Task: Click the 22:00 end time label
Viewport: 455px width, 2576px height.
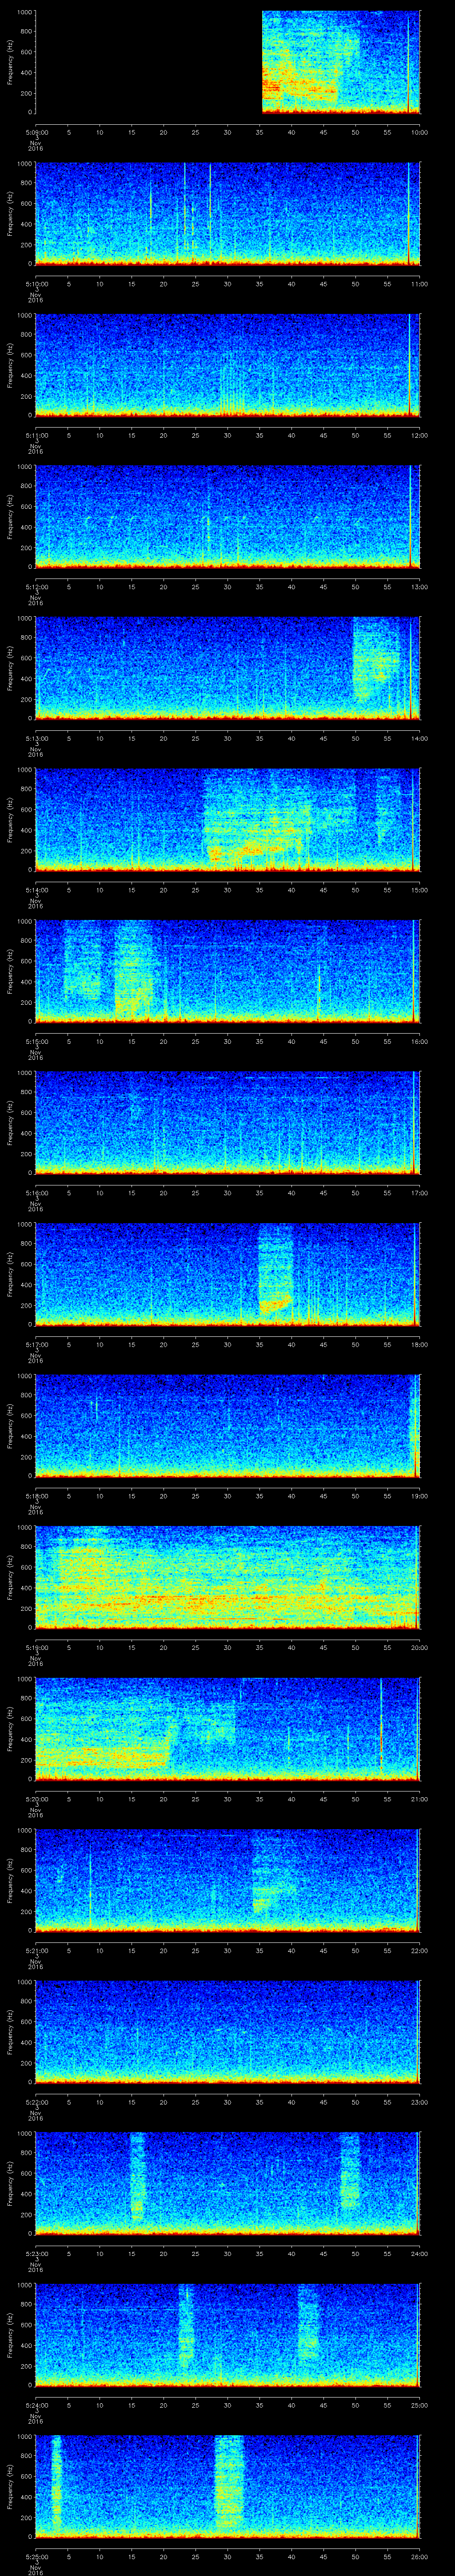Action: pos(420,1951)
